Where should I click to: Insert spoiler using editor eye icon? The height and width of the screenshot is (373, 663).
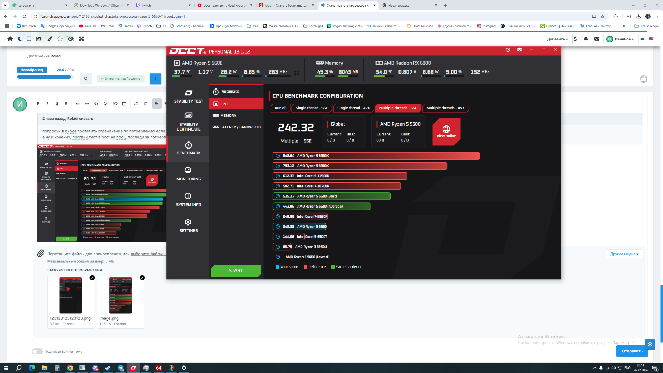point(115,104)
